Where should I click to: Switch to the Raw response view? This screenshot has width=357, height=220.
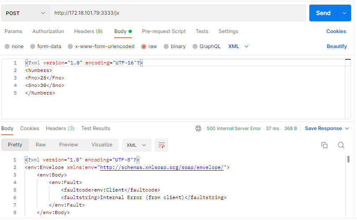pos(41,145)
